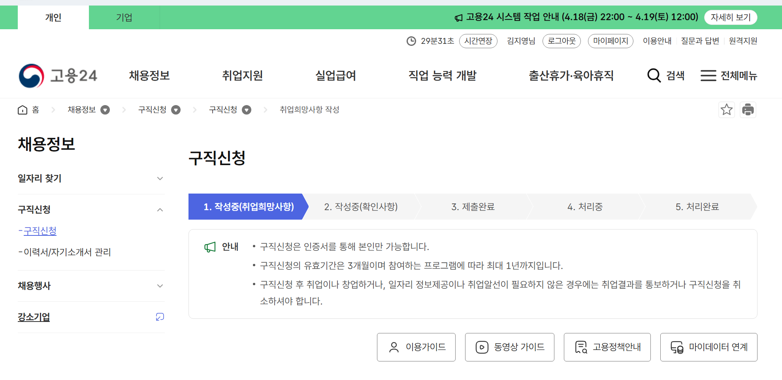Open 이용가이드 button
The width and height of the screenshot is (782, 380).
[416, 347]
